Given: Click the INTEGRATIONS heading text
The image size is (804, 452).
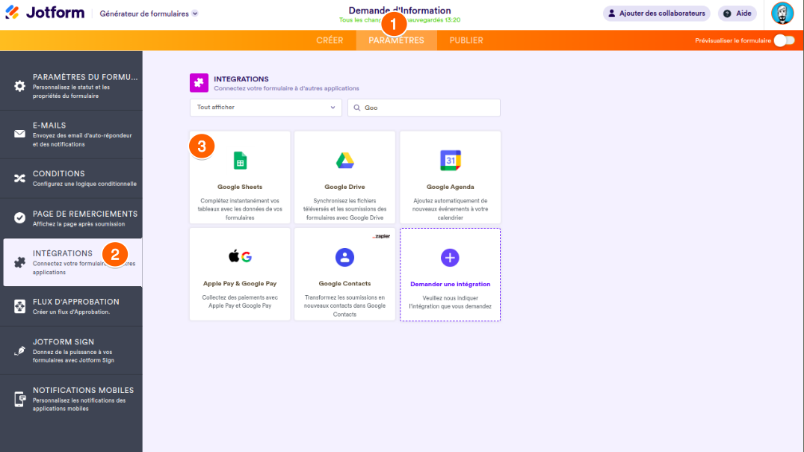Looking at the screenshot, I should [241, 79].
